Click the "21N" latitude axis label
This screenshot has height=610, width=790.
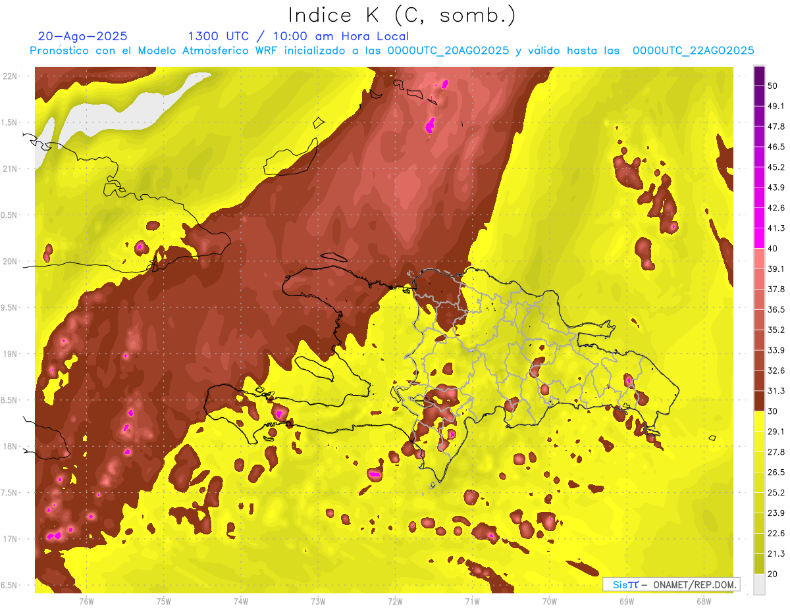coord(11,168)
